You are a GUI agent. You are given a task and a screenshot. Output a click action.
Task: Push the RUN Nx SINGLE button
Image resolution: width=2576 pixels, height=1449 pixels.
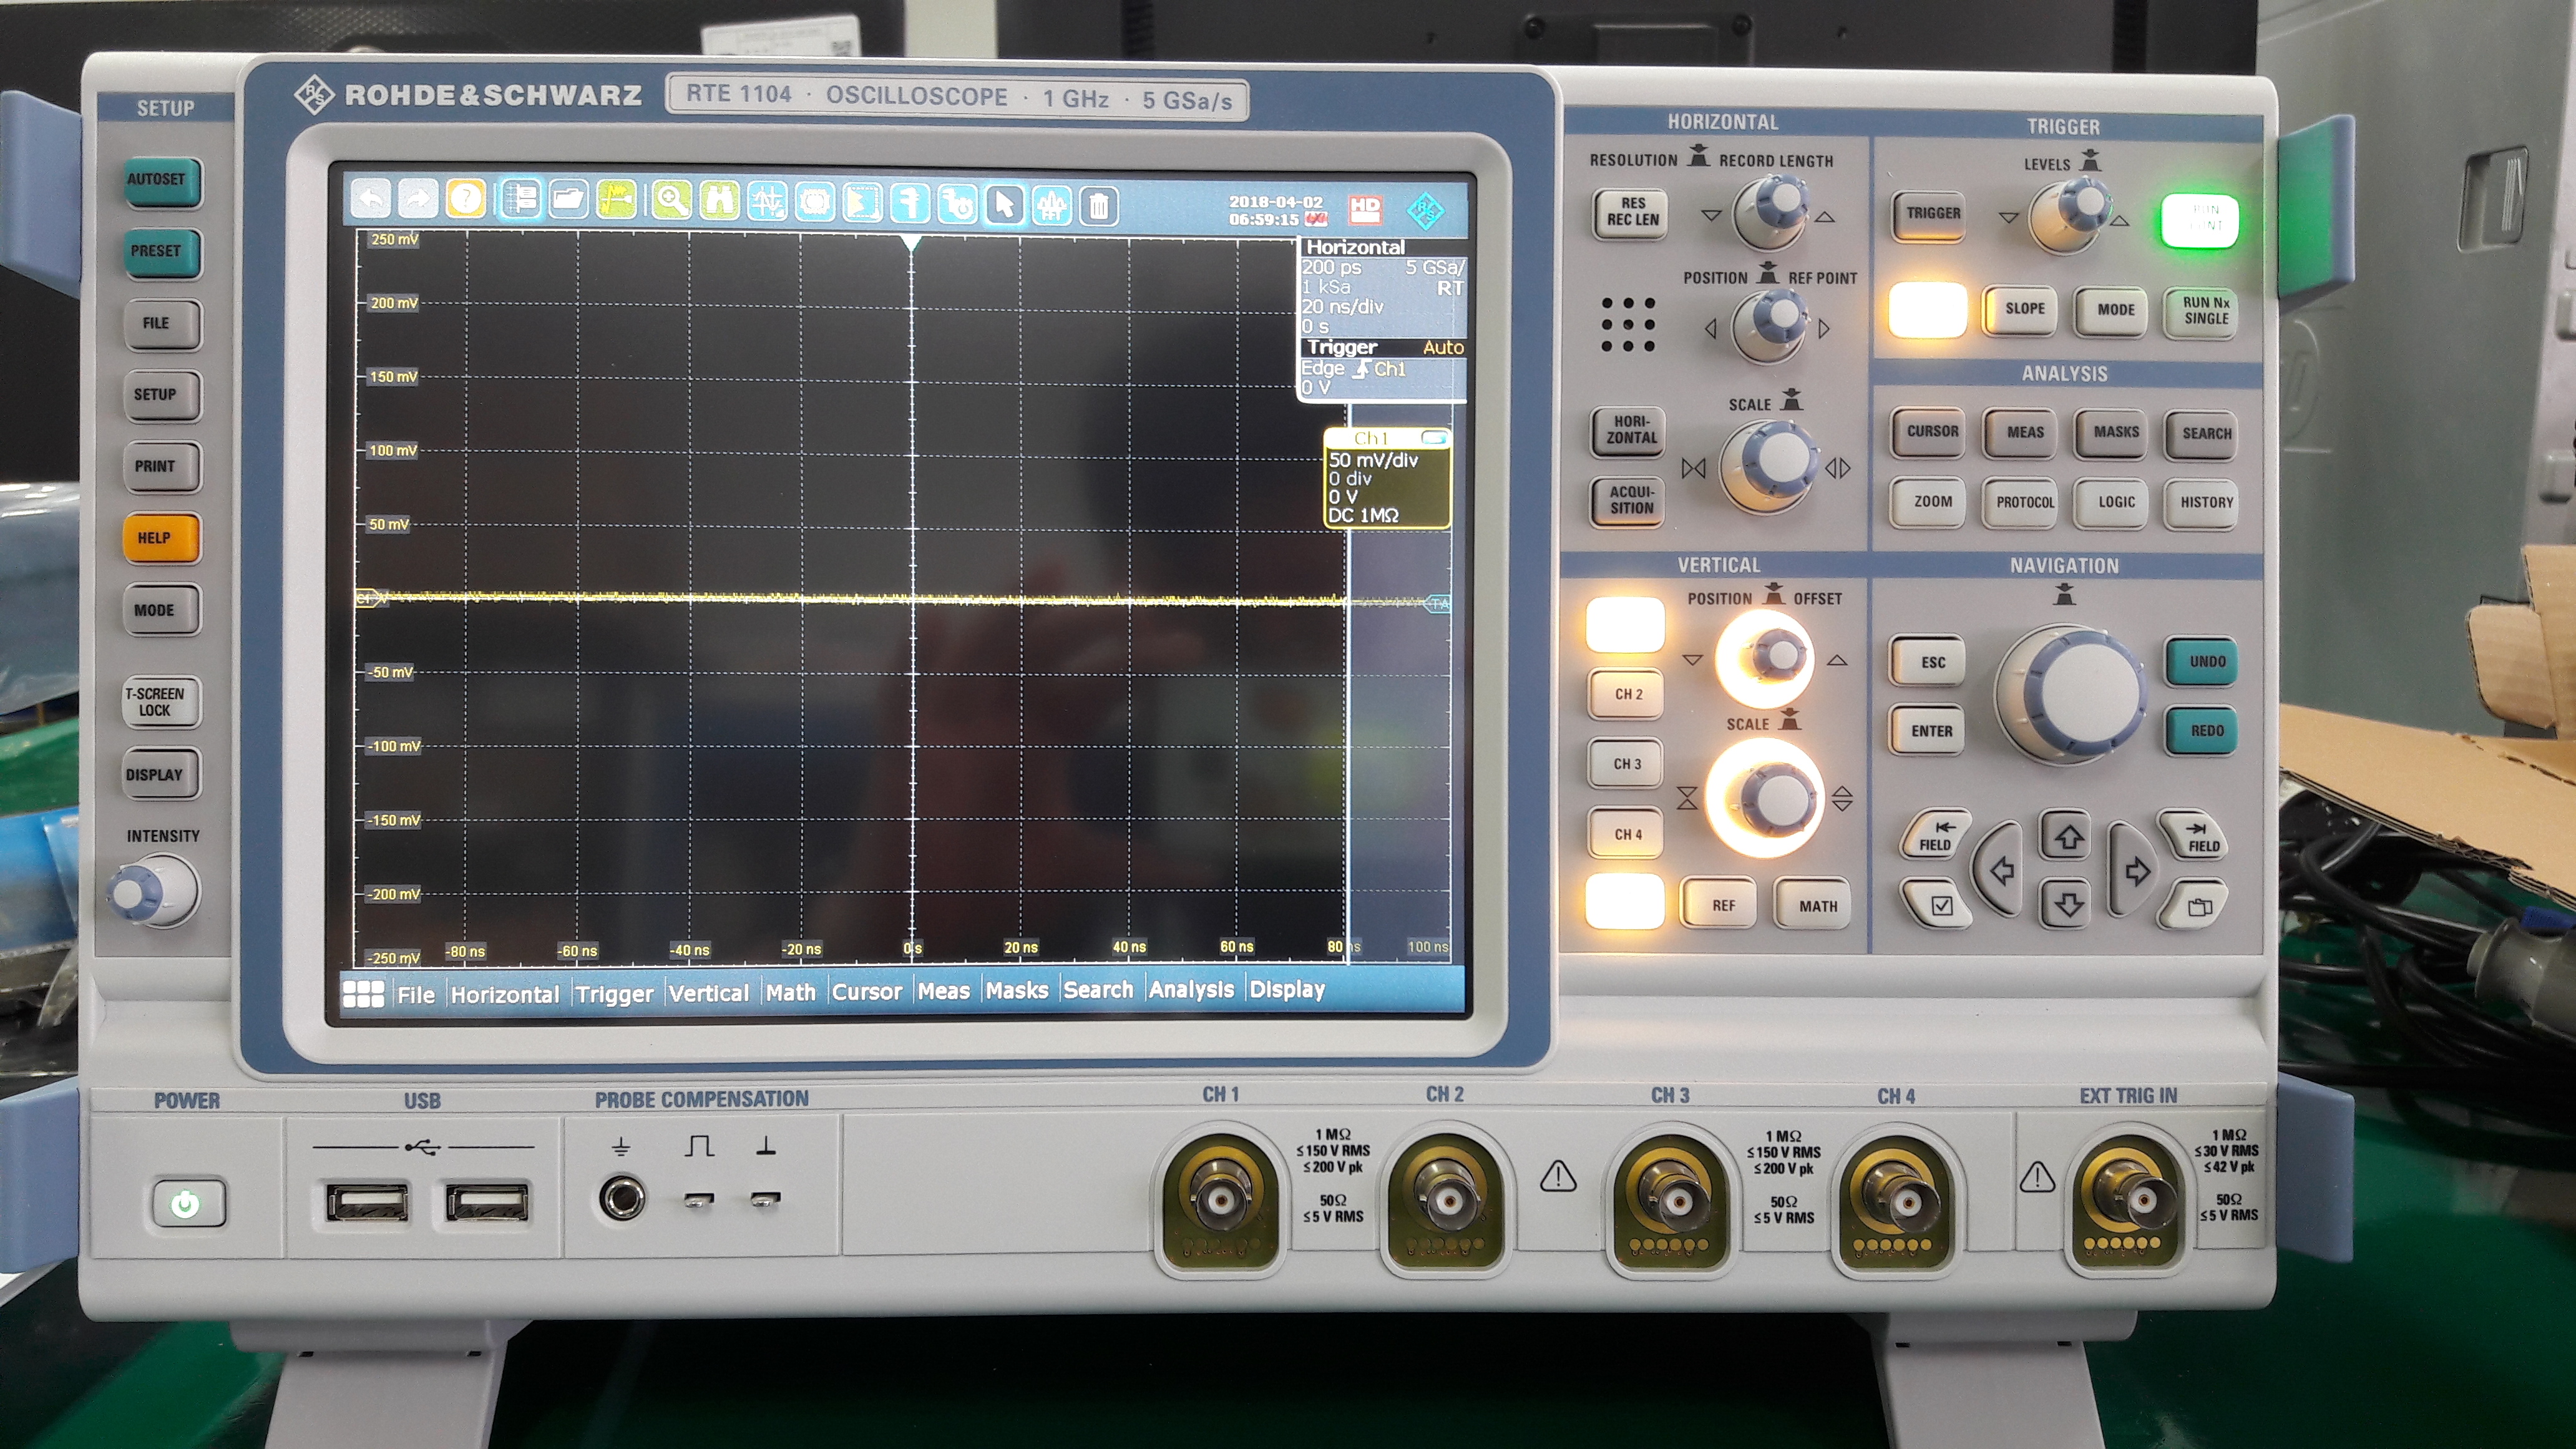point(2203,311)
